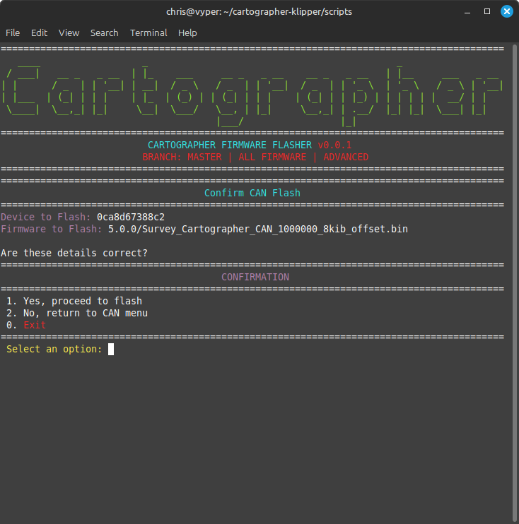
Task: Open the Search menu
Action: pyautogui.click(x=104, y=32)
